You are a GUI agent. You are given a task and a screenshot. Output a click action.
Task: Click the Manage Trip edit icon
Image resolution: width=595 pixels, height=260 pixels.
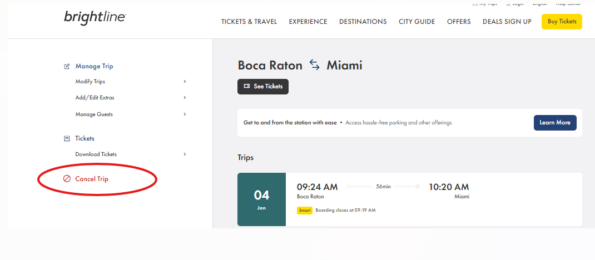pos(67,66)
